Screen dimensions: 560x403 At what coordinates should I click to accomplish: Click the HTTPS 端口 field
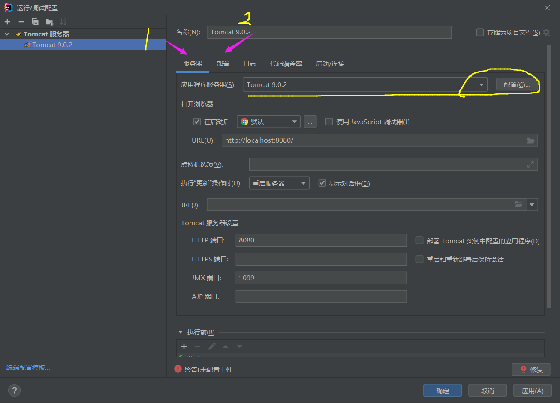click(321, 259)
